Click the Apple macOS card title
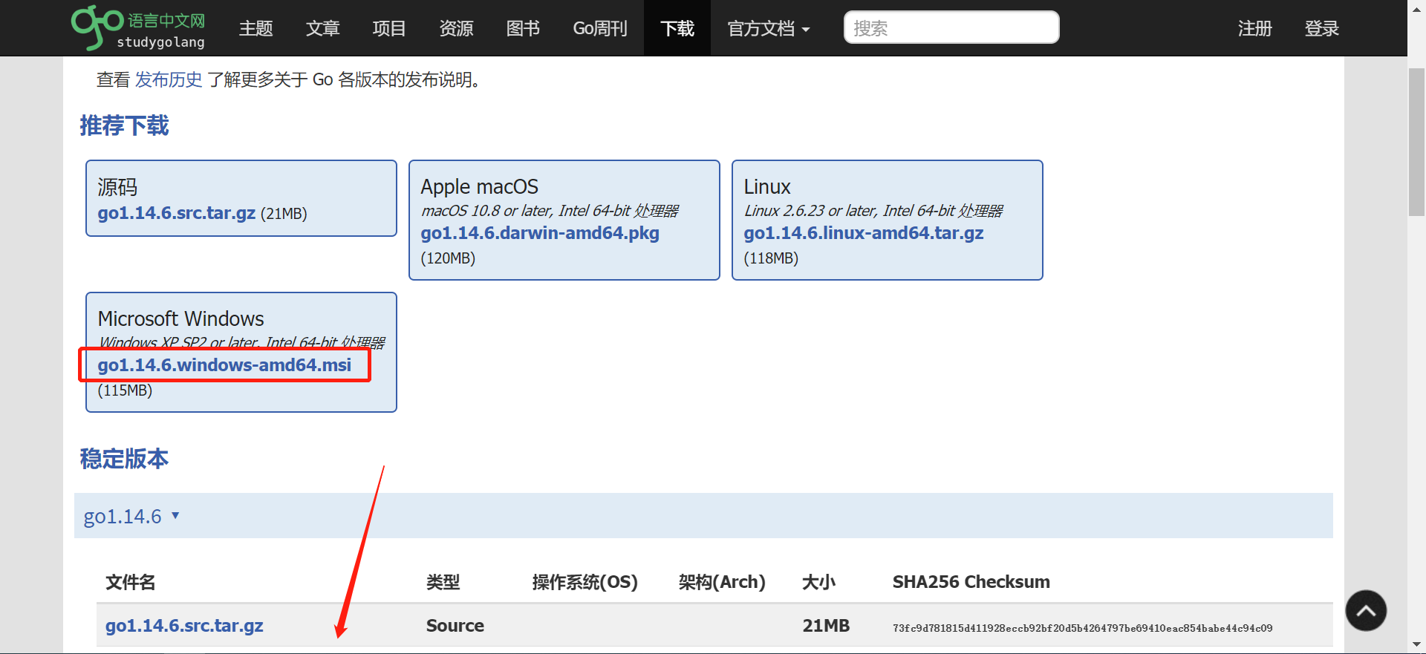The image size is (1426, 654). pyautogui.click(x=480, y=186)
